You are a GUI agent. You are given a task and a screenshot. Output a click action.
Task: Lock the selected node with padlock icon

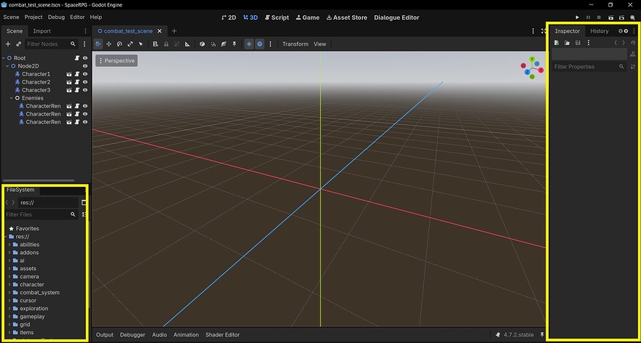click(166, 44)
